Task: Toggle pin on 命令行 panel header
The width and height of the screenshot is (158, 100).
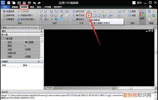Action: 155,92
